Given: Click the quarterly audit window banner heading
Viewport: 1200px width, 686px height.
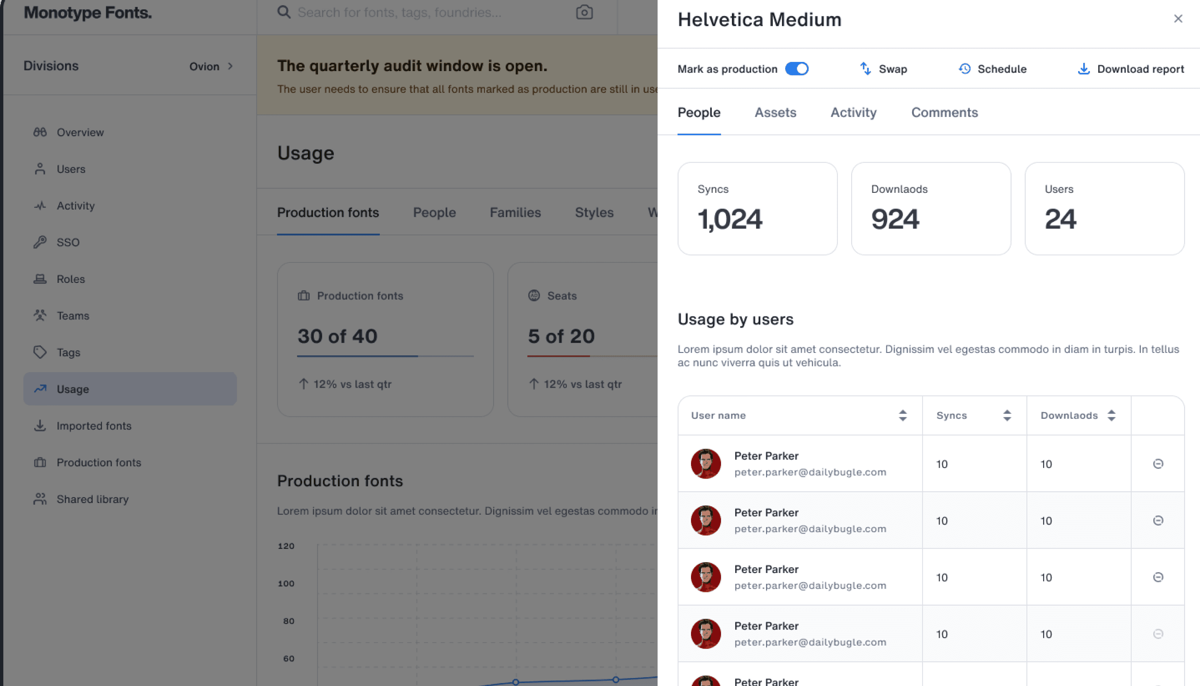Looking at the screenshot, I should pos(413,66).
